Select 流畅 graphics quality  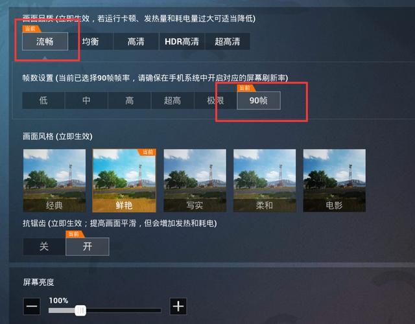[45, 41]
